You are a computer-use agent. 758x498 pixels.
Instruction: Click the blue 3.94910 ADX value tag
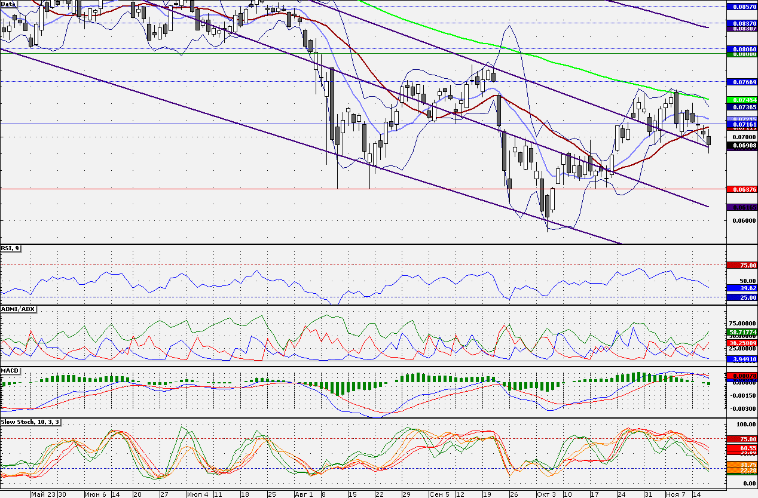click(x=742, y=359)
